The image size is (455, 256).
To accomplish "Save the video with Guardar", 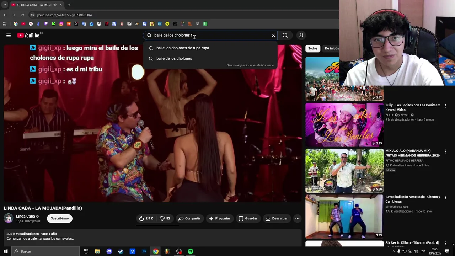I will coord(248,218).
